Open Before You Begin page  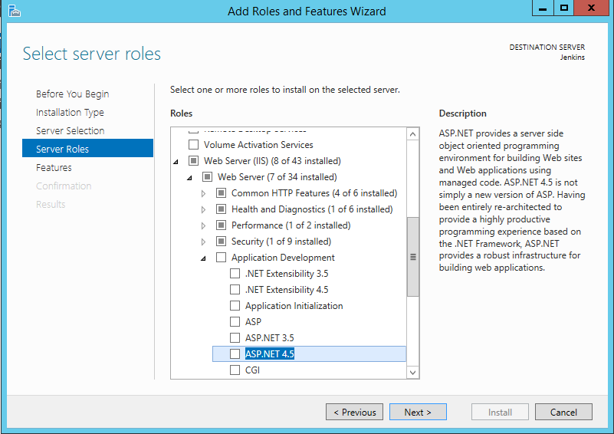click(x=72, y=94)
